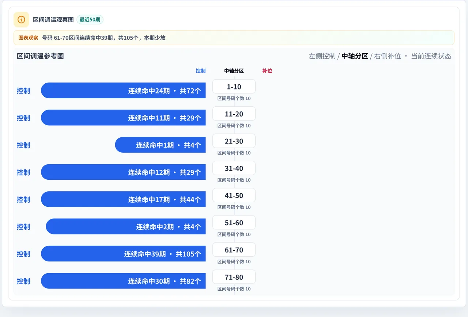The height and width of the screenshot is (317, 468).
Task: Click the 控制 label in the 11-20 row
Action: click(x=23, y=118)
